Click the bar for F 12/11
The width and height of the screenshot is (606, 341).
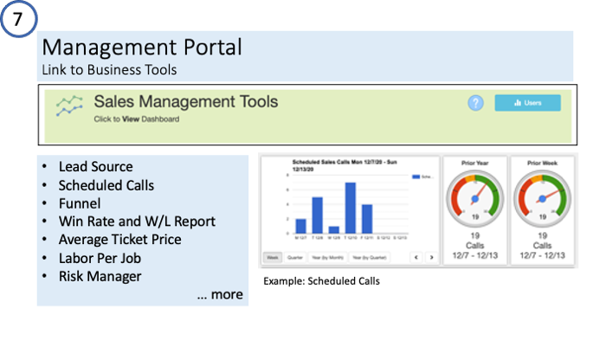pos(367,219)
